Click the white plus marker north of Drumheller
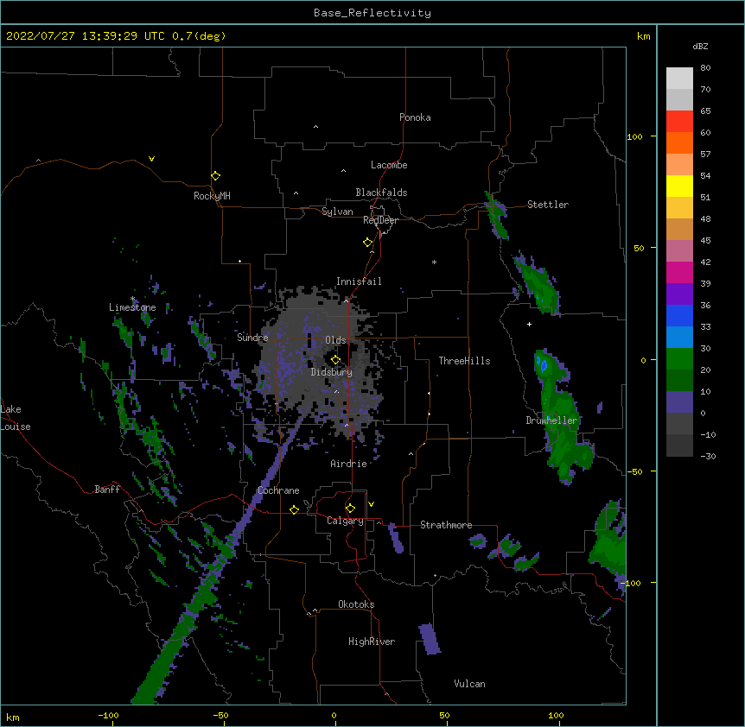This screenshot has height=727, width=745. 529,324
